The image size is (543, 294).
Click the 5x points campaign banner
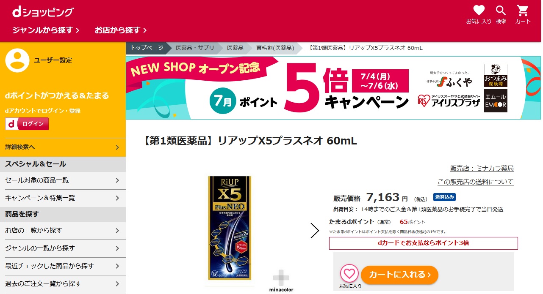point(333,88)
